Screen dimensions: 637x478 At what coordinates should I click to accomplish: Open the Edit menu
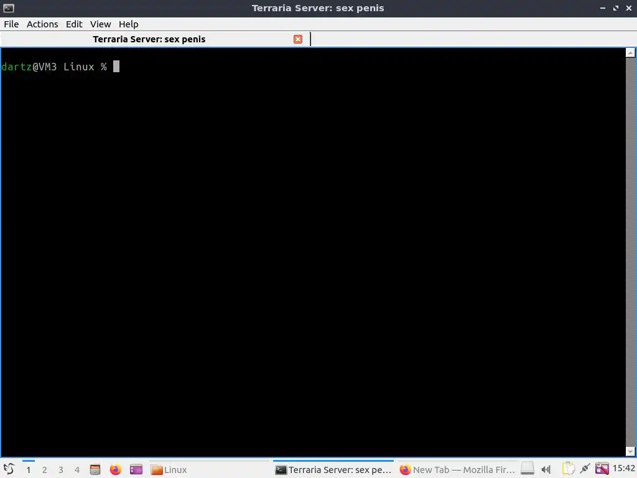[x=74, y=24]
